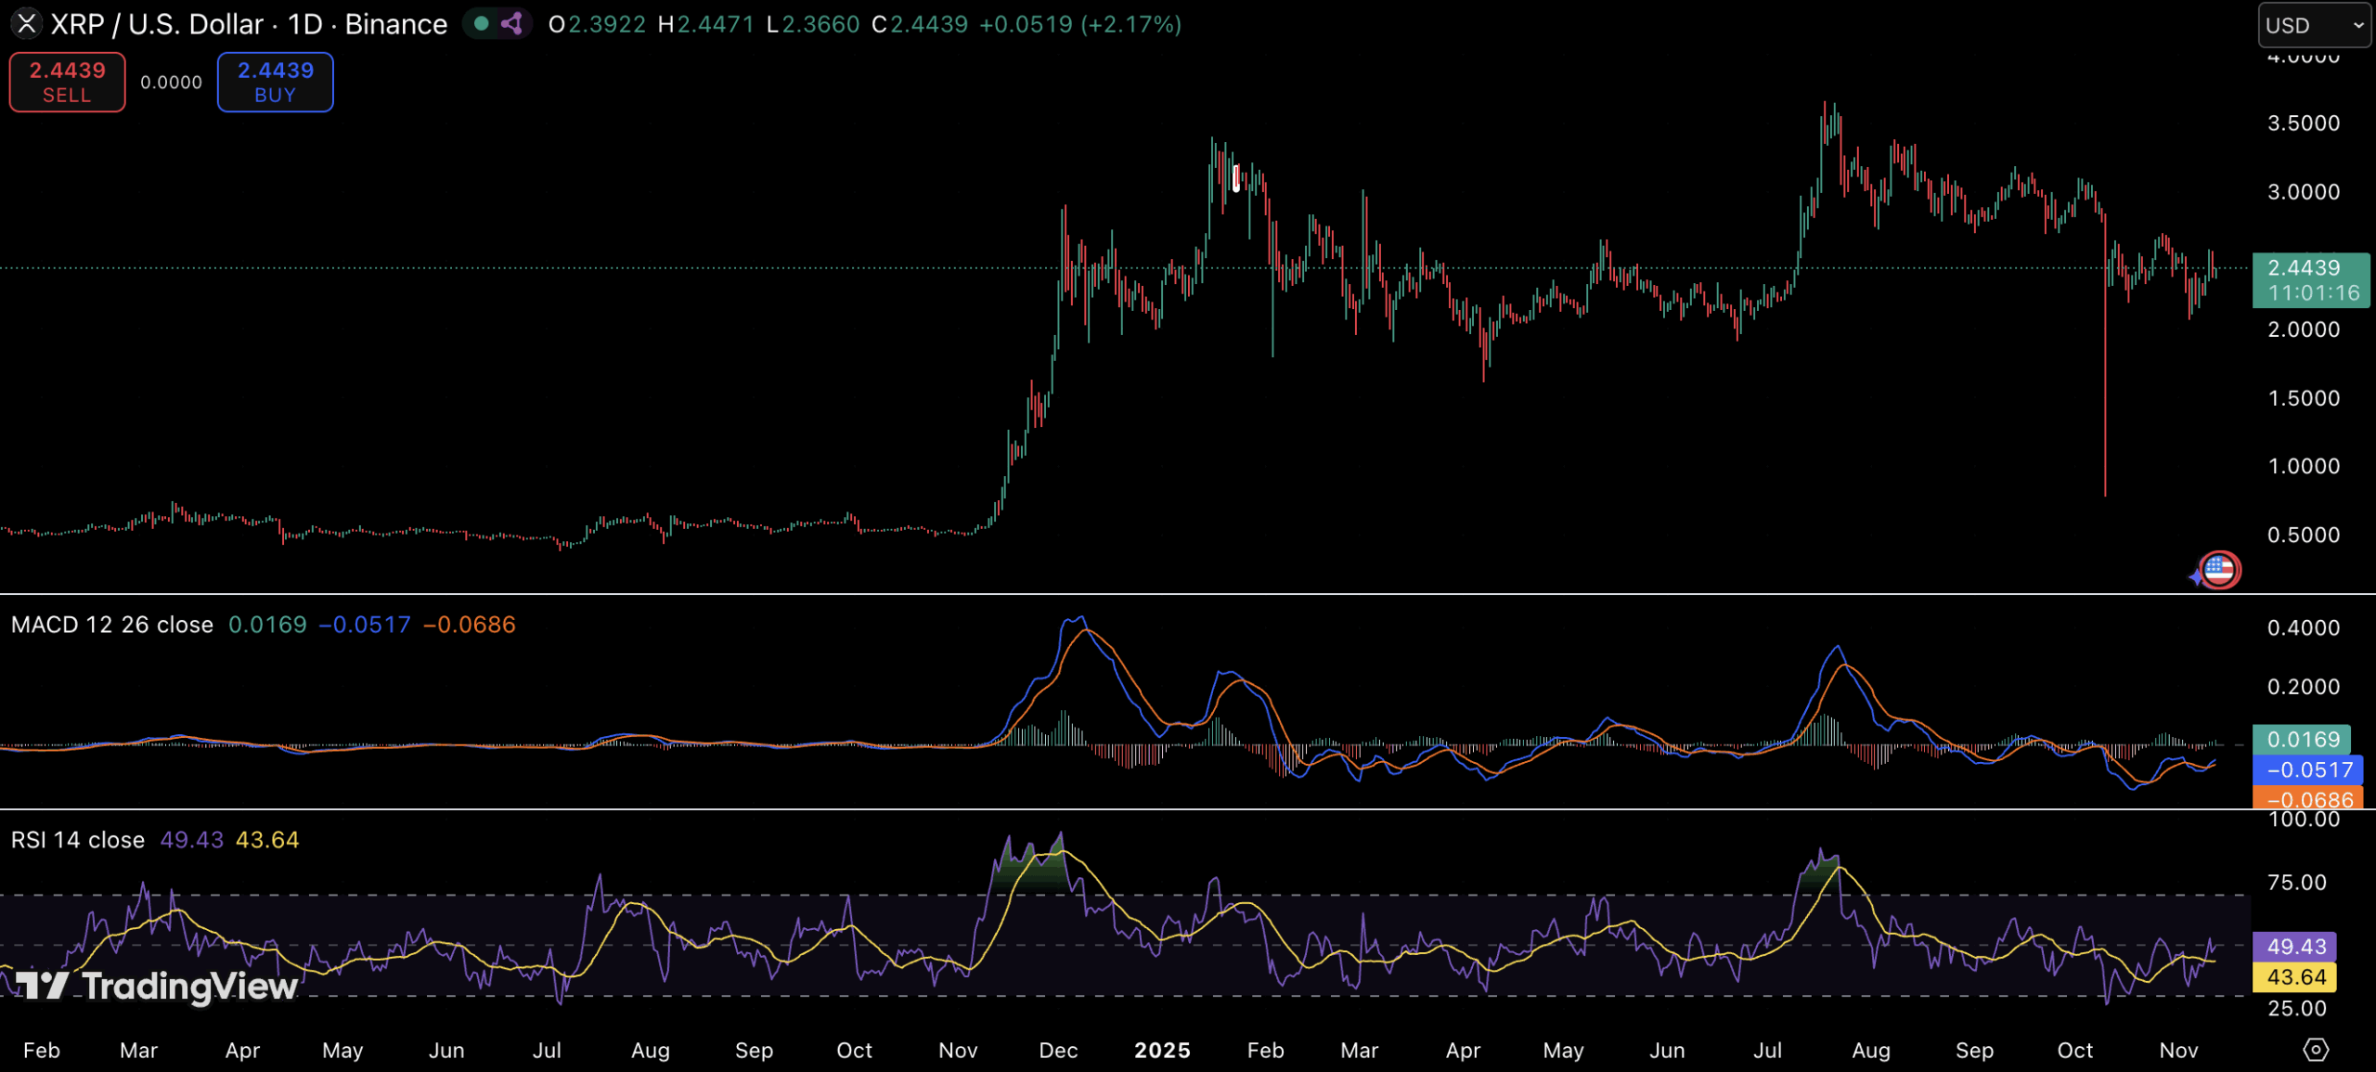Click the 0.0000 spread value
Viewport: 2376px width, 1072px height.
pyautogui.click(x=171, y=82)
